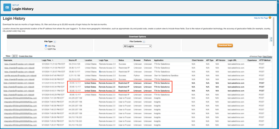This screenshot has height=129, width=279.
Task: Select the GZIP File radio button
Action: (x=46, y=49)
